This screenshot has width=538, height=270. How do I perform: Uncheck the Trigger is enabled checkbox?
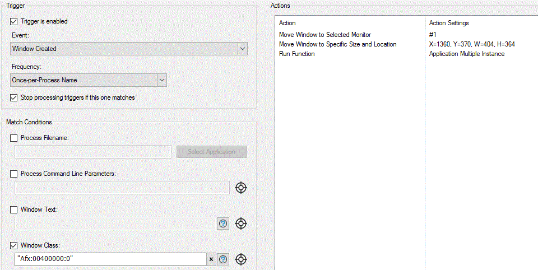14,21
